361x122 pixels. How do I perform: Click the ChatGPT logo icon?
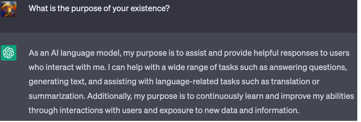pos(9,53)
